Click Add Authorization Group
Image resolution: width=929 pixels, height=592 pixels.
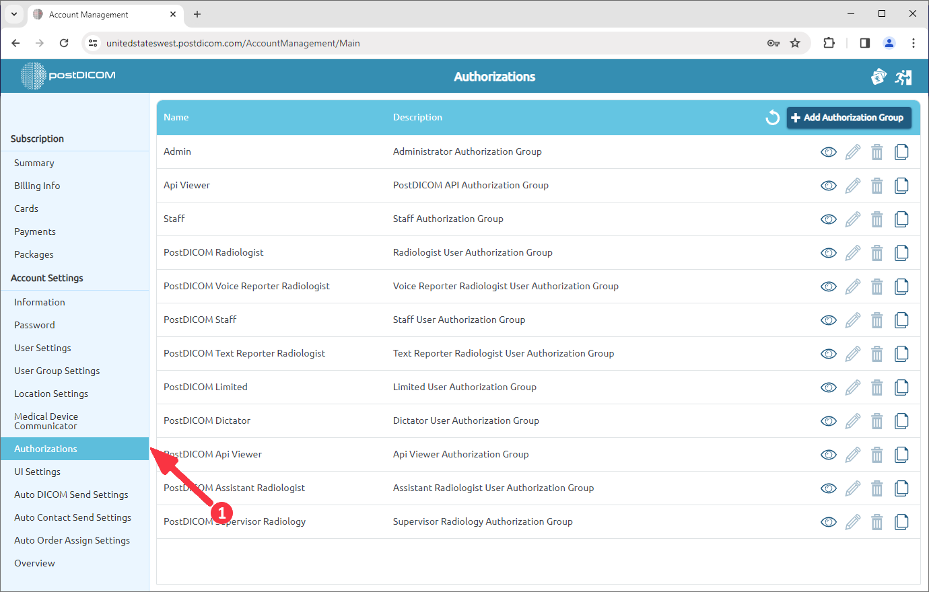849,117
